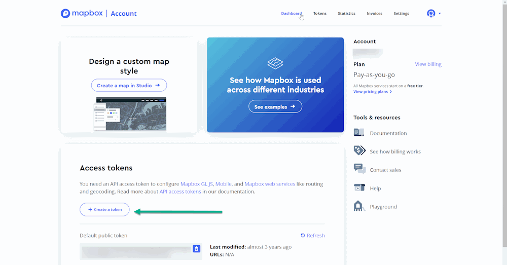Click the Create a token button
Screen dimensions: 507x265
pos(104,209)
